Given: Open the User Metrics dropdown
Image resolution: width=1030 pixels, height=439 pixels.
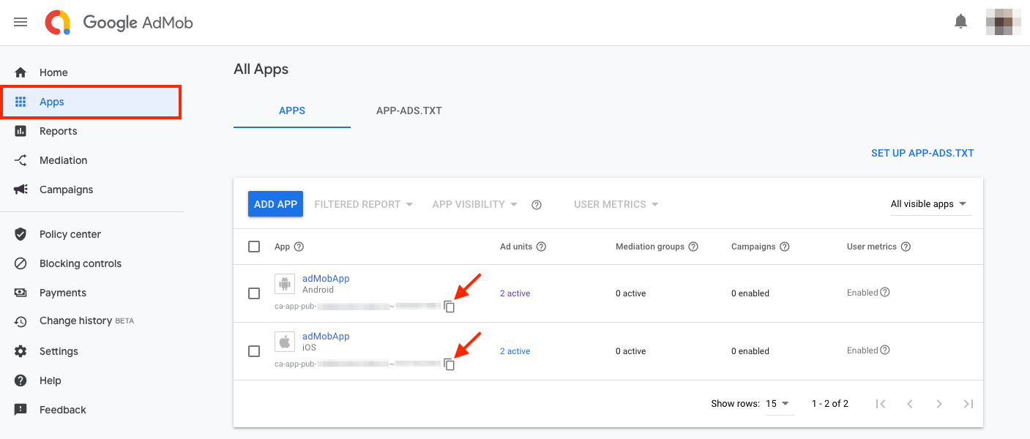Looking at the screenshot, I should click(x=616, y=204).
